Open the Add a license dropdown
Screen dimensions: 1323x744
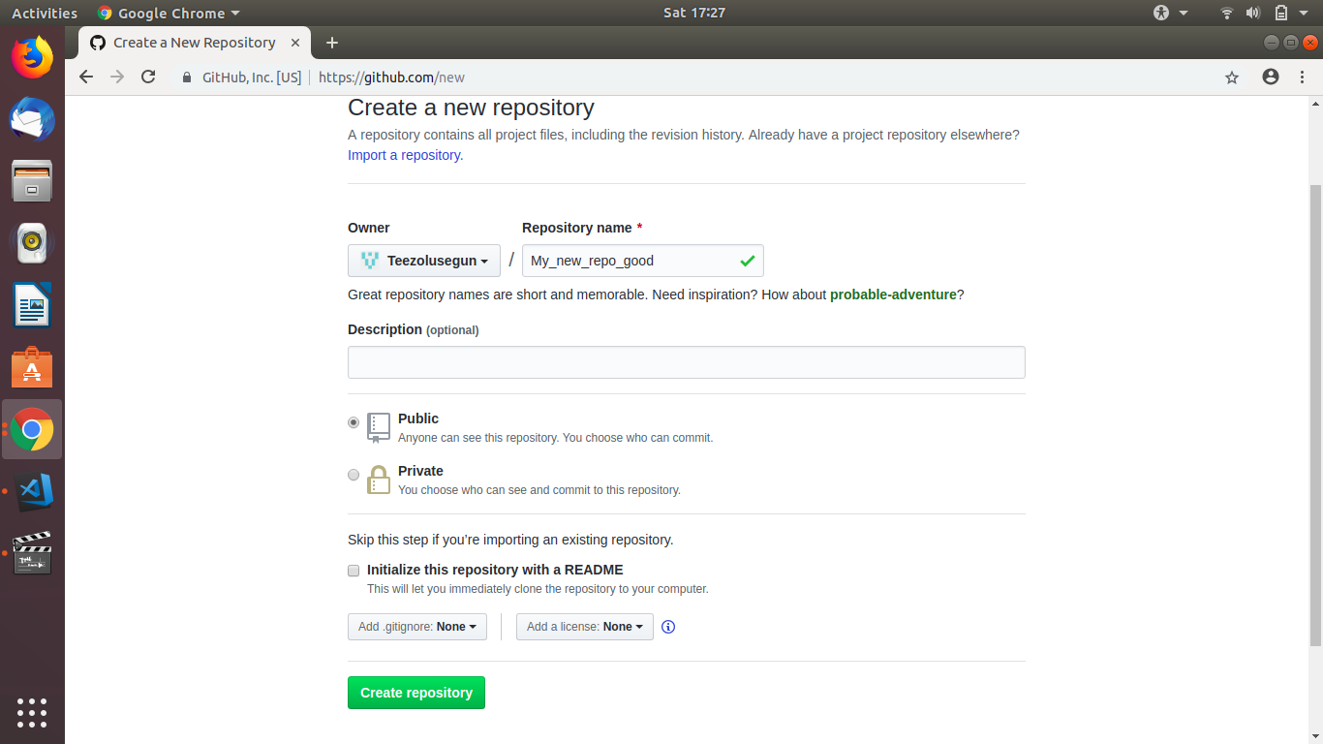[584, 627]
